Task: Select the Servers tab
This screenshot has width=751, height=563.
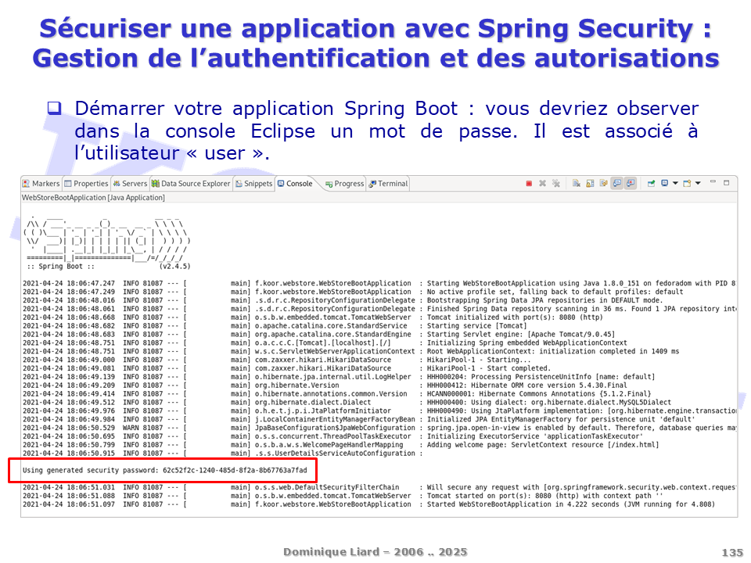Action: pos(130,184)
